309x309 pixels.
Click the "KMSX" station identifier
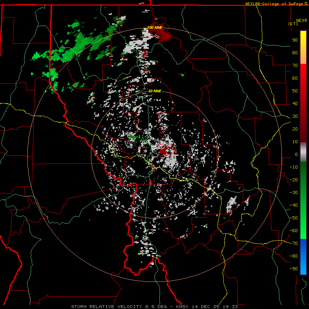tap(183, 307)
